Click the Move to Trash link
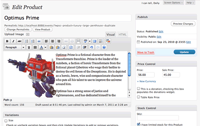Viewport: 200px width, 126px height. tap(146, 52)
